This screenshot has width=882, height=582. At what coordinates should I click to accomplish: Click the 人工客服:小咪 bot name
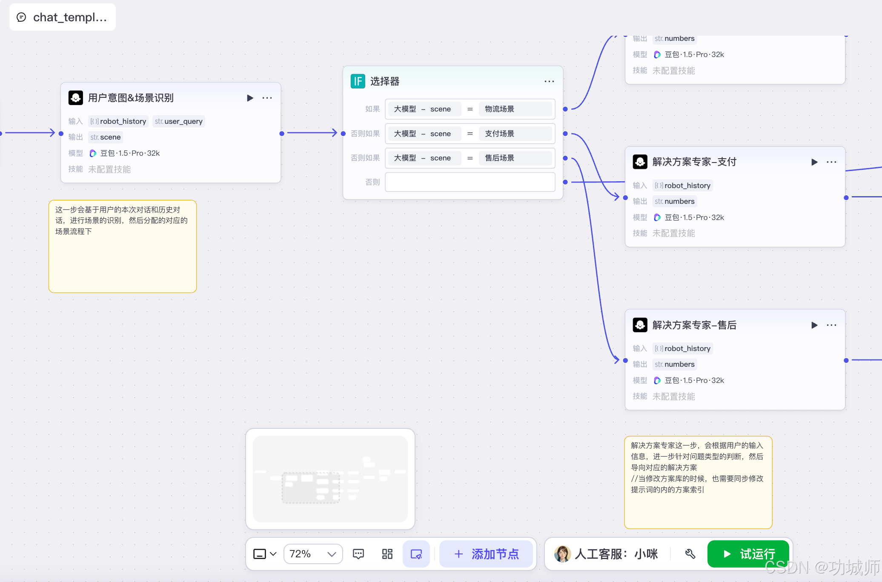coord(616,554)
